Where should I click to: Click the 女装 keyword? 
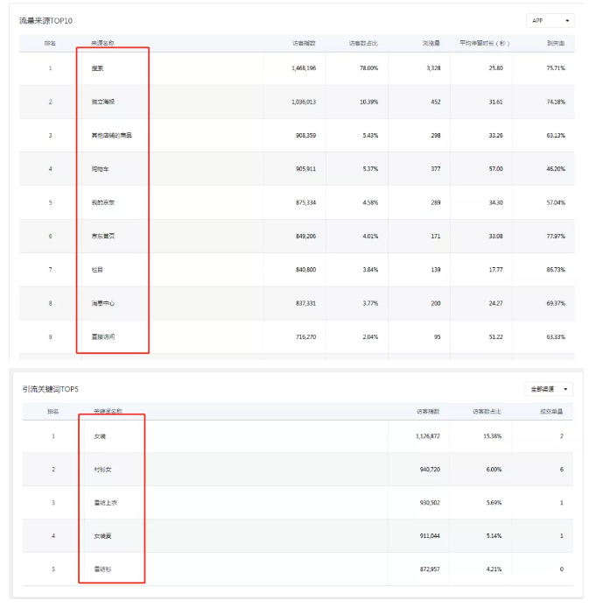click(100, 435)
